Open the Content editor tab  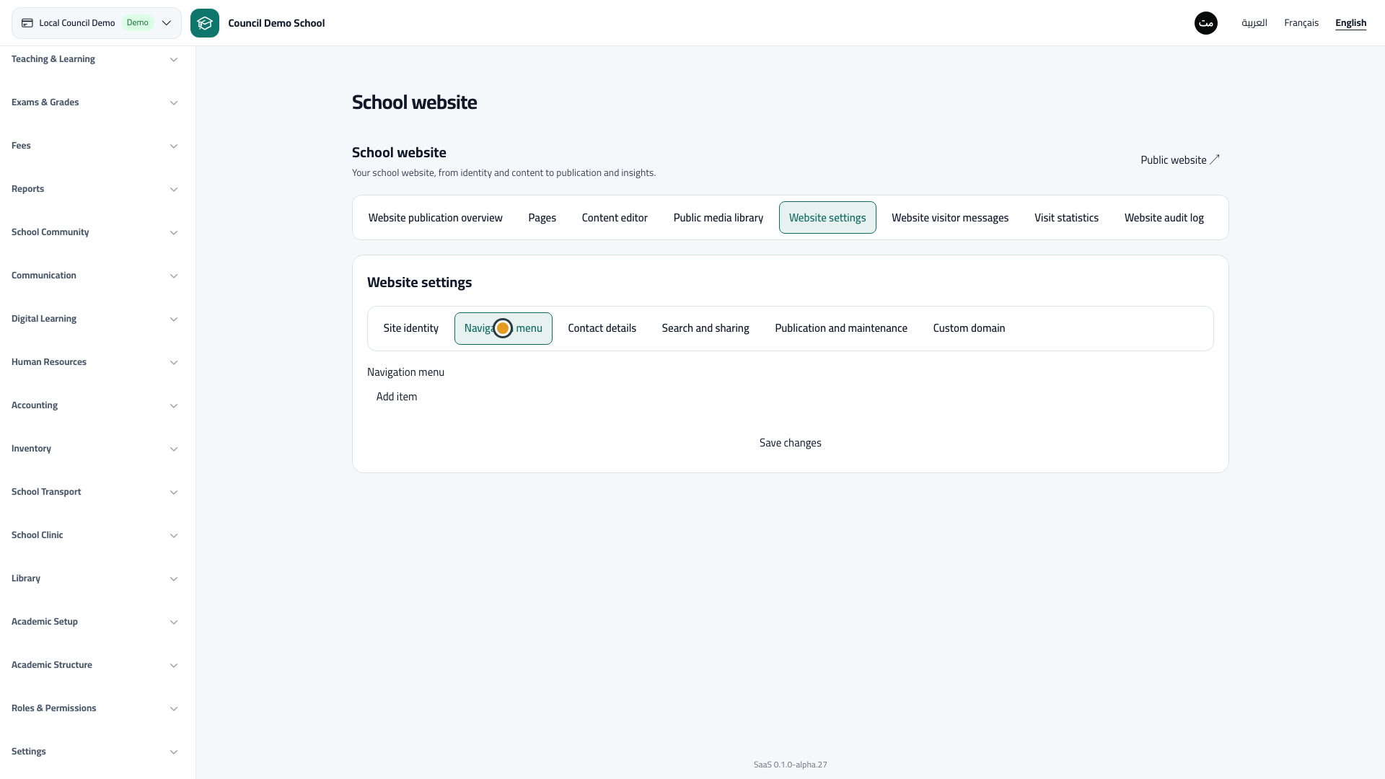[615, 218]
